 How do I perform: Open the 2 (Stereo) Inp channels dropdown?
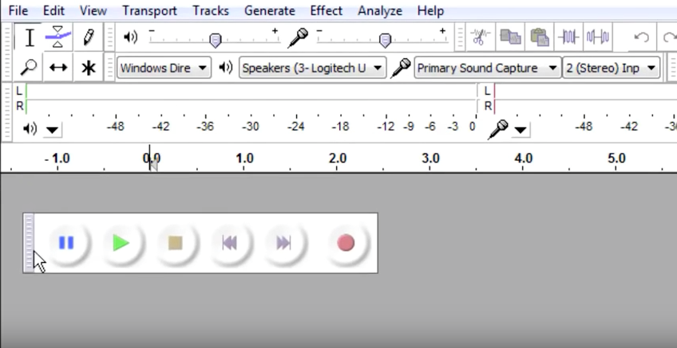tap(612, 68)
